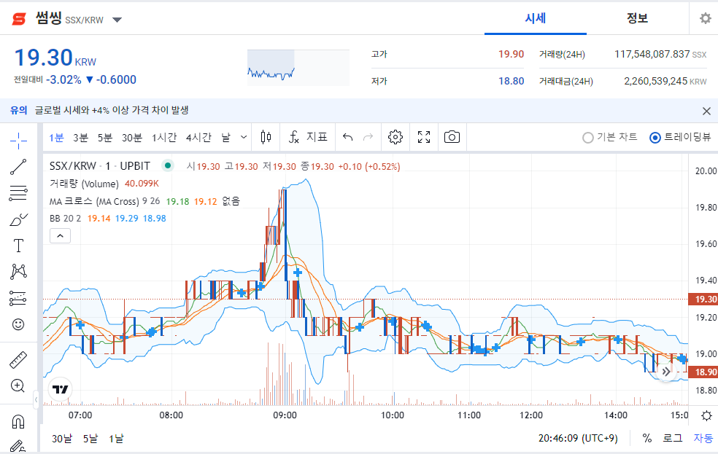The width and height of the screenshot is (718, 454).
Task: Expand the 썸씽 SSX/KRW market dropdown
Action: click(117, 20)
